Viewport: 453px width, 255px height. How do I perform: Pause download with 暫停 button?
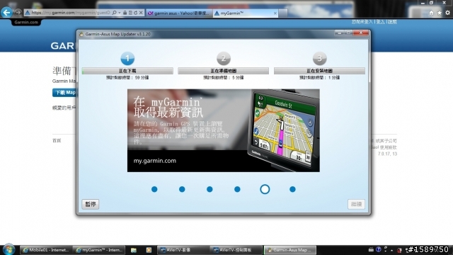(x=91, y=204)
